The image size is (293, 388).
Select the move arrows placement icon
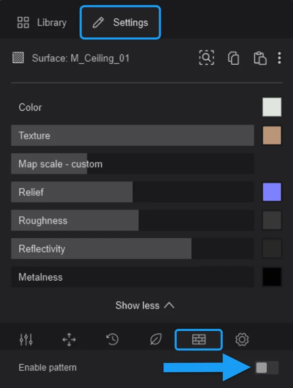click(x=69, y=339)
